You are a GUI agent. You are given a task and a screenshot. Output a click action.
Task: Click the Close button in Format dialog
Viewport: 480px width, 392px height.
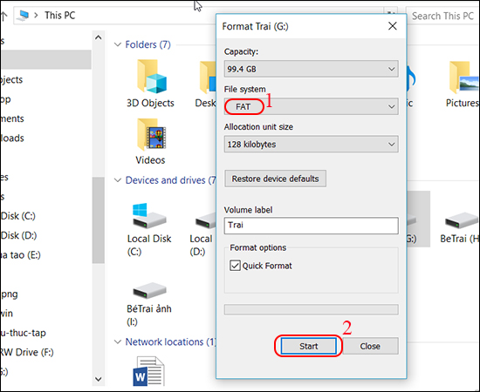click(x=370, y=346)
